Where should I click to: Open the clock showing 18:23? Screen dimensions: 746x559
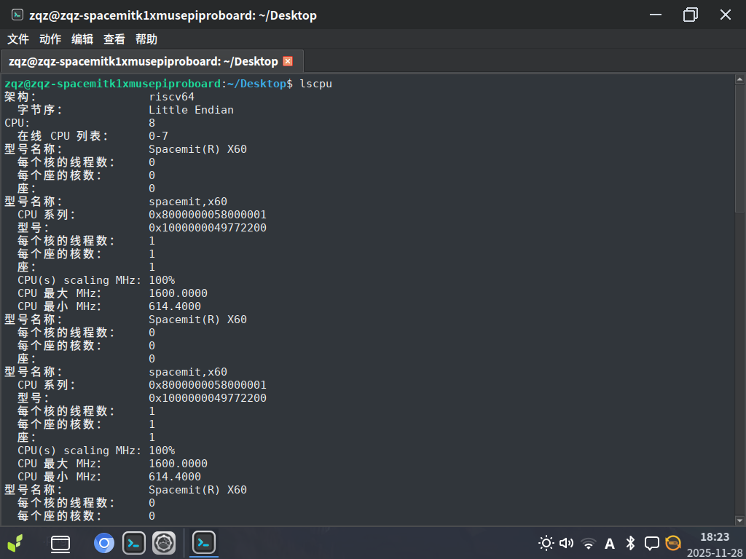715,536
